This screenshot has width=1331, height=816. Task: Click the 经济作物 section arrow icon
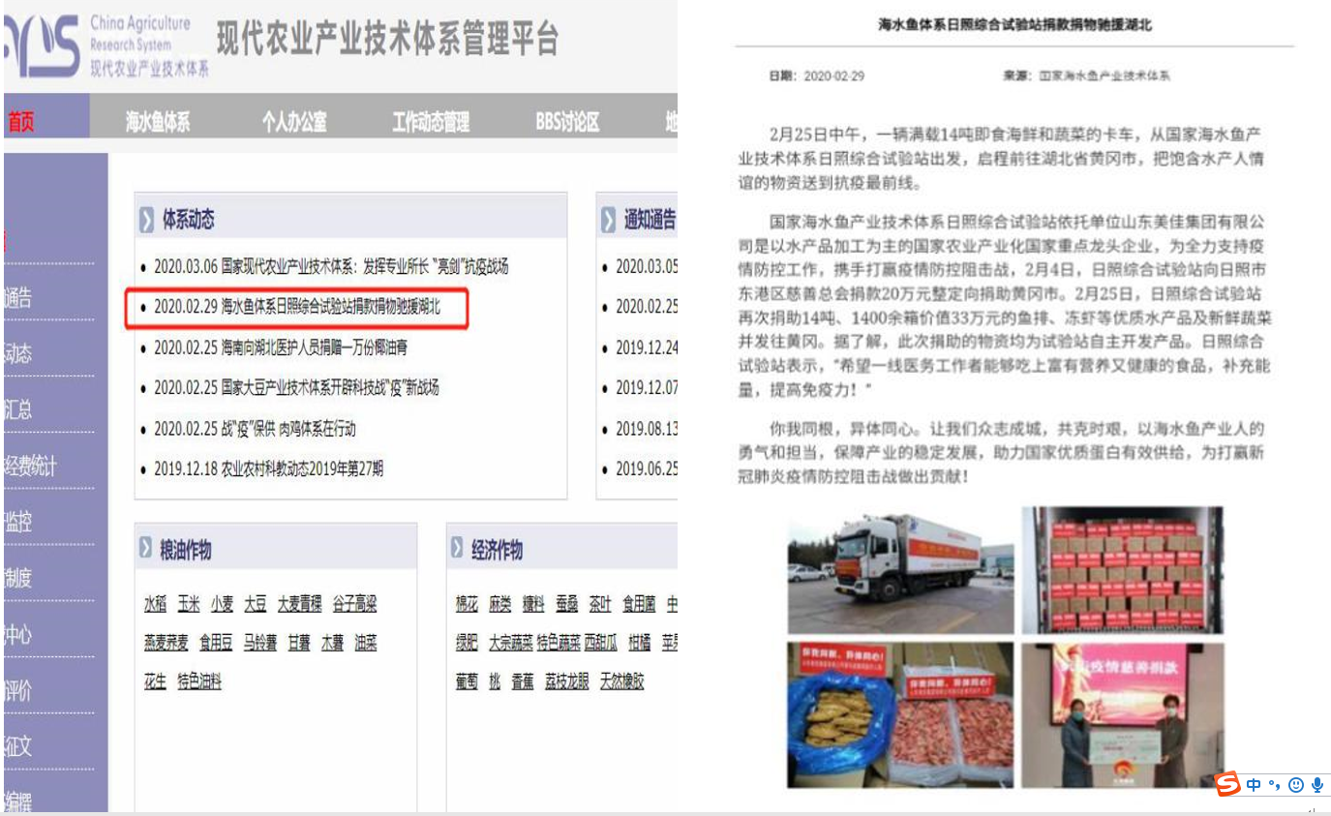point(457,549)
